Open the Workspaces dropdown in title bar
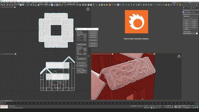 (193, 2)
